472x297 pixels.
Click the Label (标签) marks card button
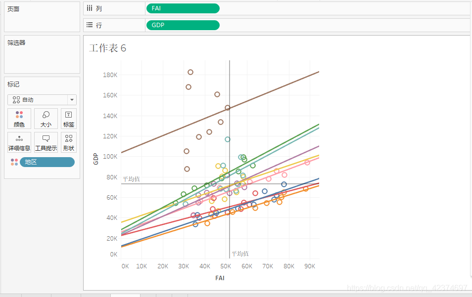69,119
